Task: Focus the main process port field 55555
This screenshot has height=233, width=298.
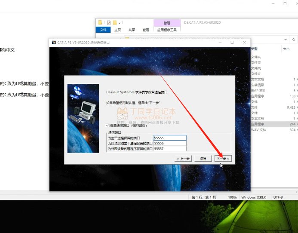Action: pyautogui.click(x=170, y=138)
